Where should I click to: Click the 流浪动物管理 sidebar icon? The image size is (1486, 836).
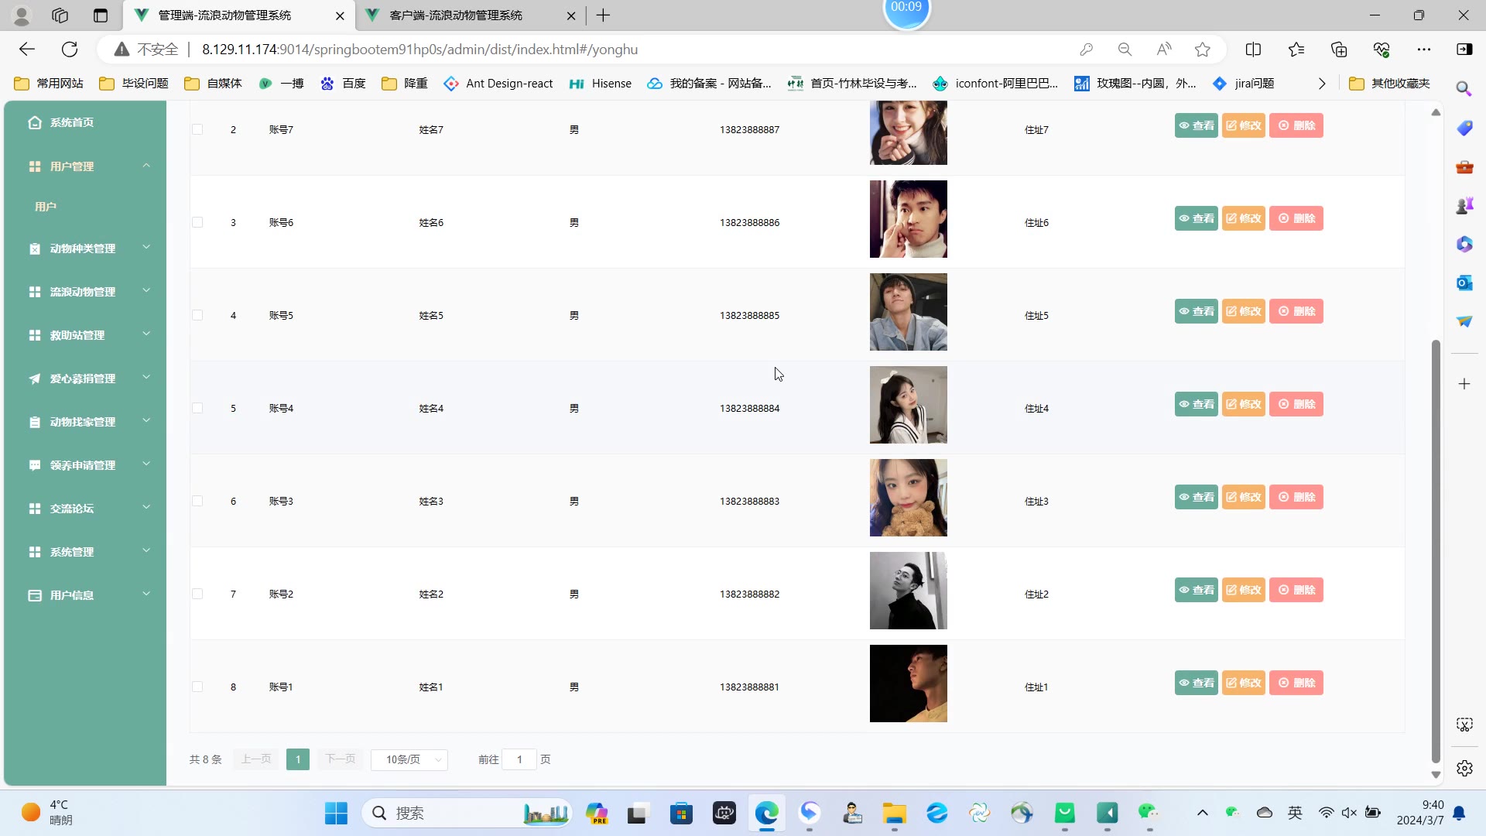(35, 292)
